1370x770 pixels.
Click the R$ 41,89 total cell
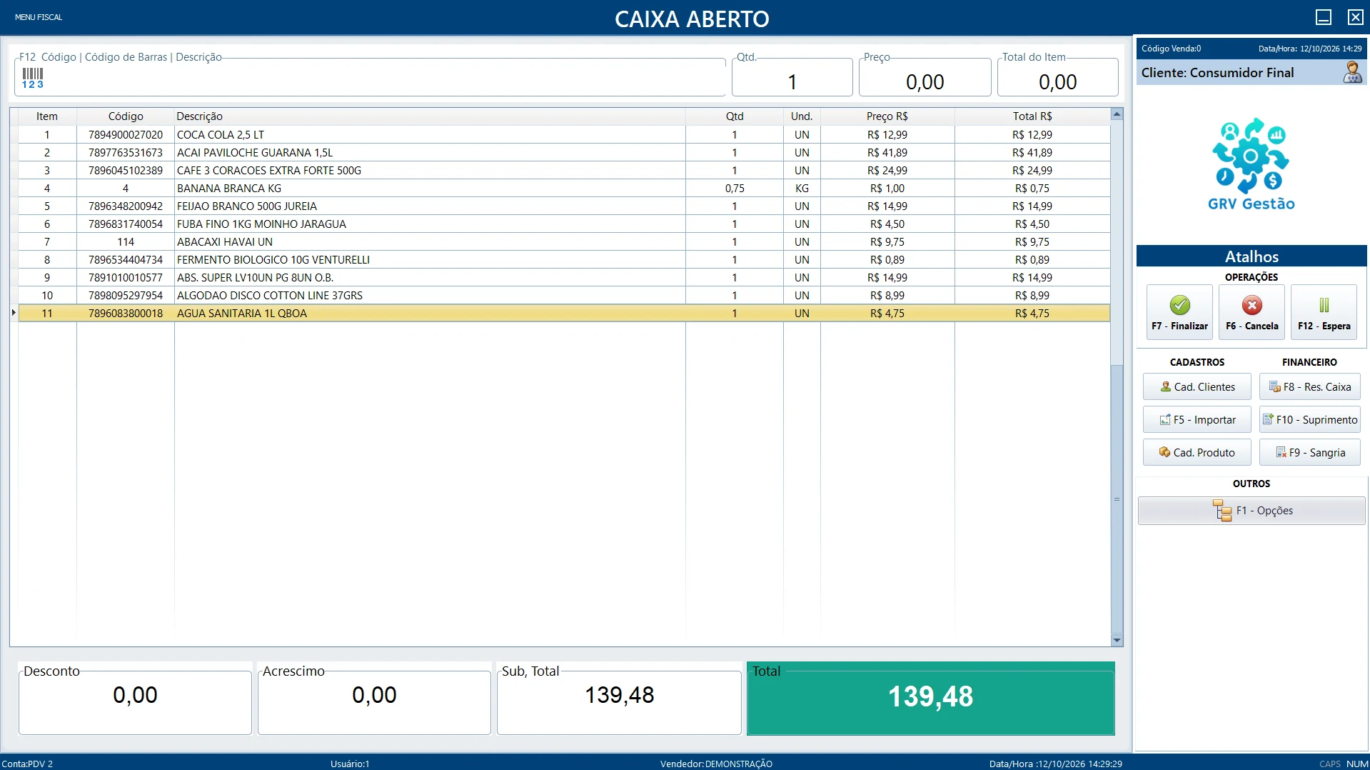coord(1032,152)
